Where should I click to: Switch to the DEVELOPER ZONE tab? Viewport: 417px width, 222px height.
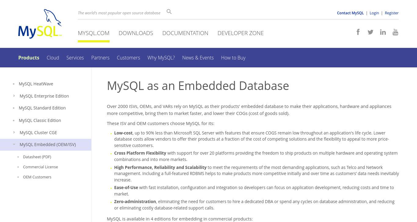pos(241,33)
